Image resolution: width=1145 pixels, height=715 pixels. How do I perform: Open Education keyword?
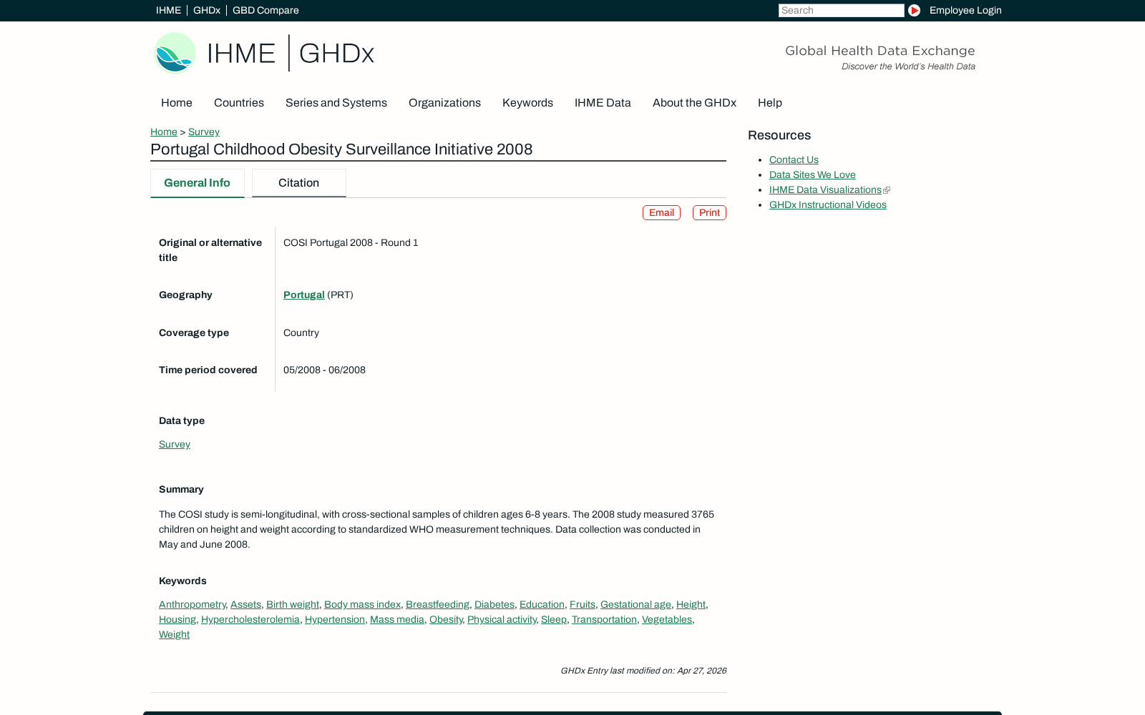click(542, 604)
